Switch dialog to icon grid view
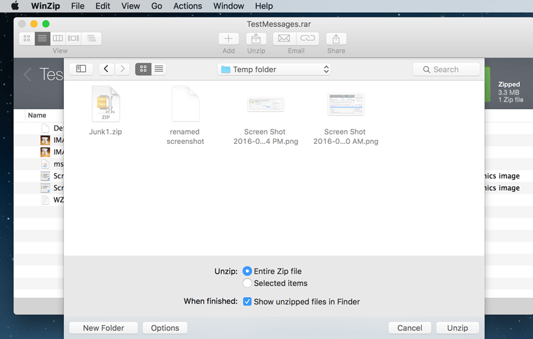The height and width of the screenshot is (339, 533). 143,69
